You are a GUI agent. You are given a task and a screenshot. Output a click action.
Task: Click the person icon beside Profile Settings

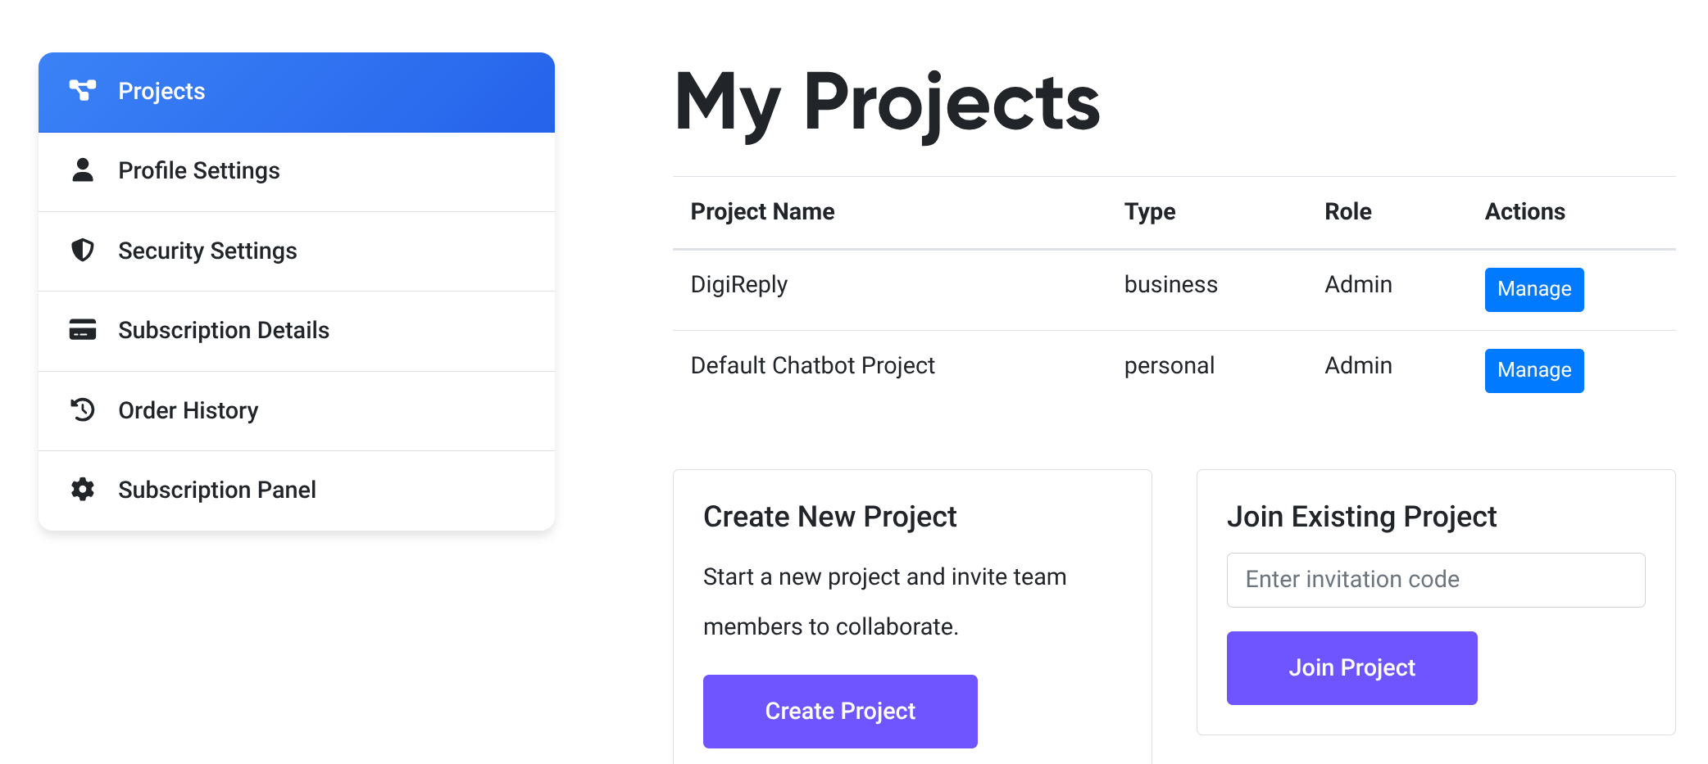pyautogui.click(x=83, y=170)
